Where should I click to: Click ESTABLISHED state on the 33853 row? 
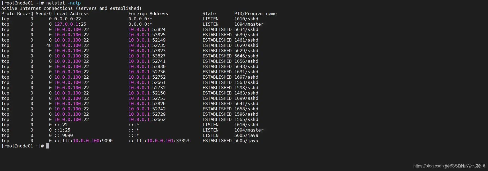point(217,141)
